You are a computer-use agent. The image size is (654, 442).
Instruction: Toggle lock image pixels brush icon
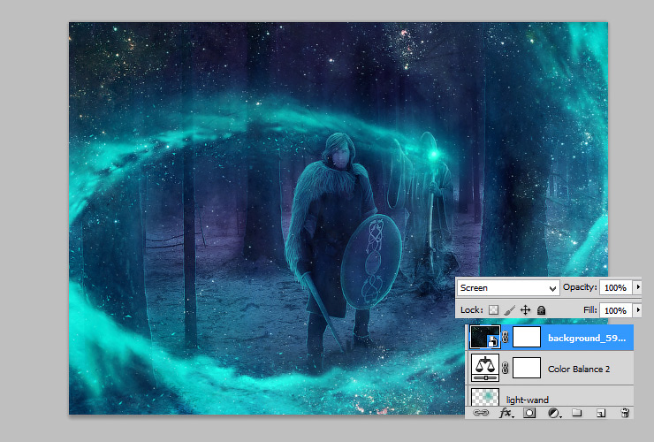point(509,310)
